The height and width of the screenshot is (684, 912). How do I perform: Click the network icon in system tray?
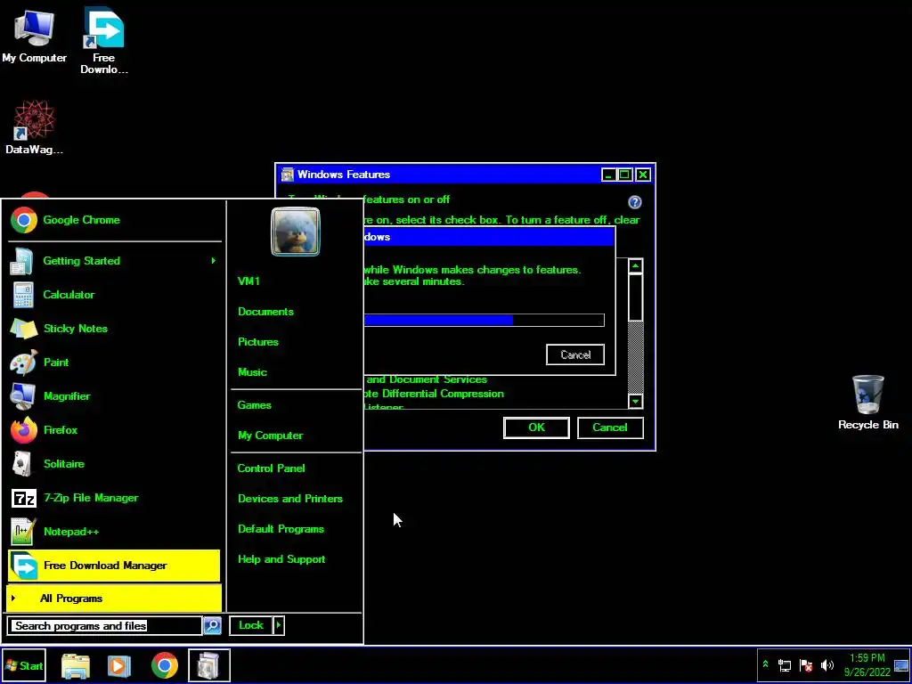click(785, 665)
